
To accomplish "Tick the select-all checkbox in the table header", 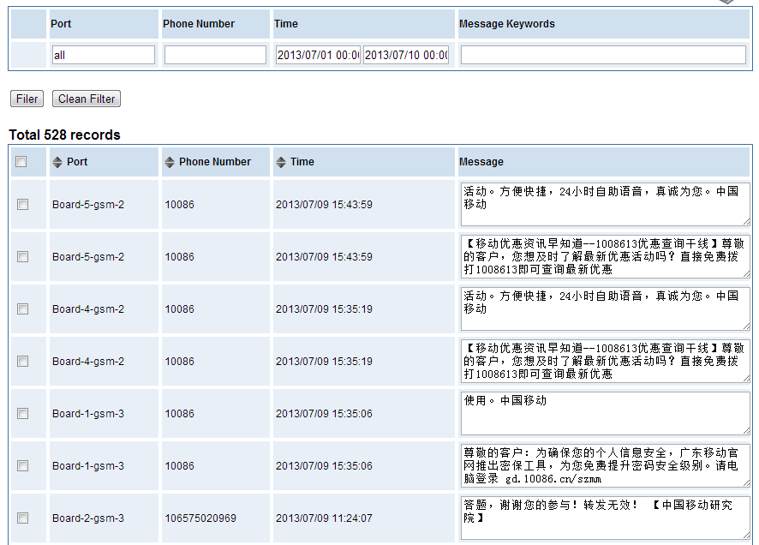I will tap(21, 162).
